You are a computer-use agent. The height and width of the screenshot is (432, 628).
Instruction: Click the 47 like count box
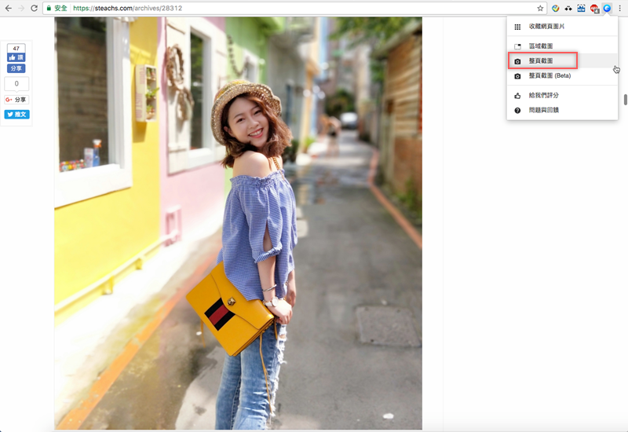point(16,49)
